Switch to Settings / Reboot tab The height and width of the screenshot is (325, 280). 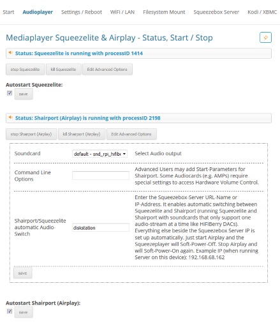click(82, 12)
